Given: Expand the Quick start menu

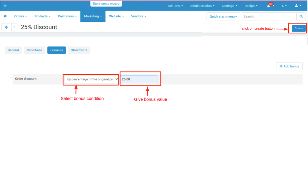Looking at the screenshot, I should 223,16.
